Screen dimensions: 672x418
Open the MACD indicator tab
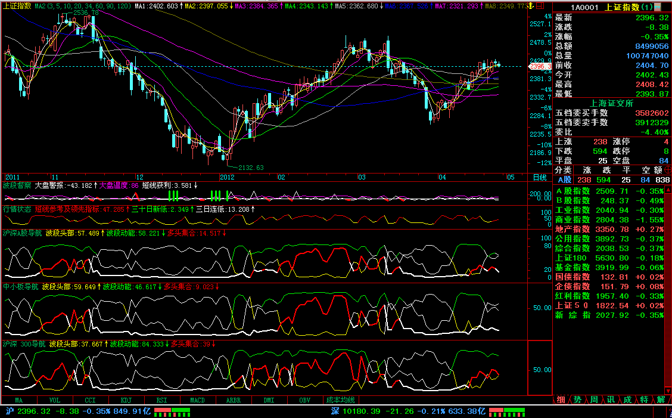point(198,400)
